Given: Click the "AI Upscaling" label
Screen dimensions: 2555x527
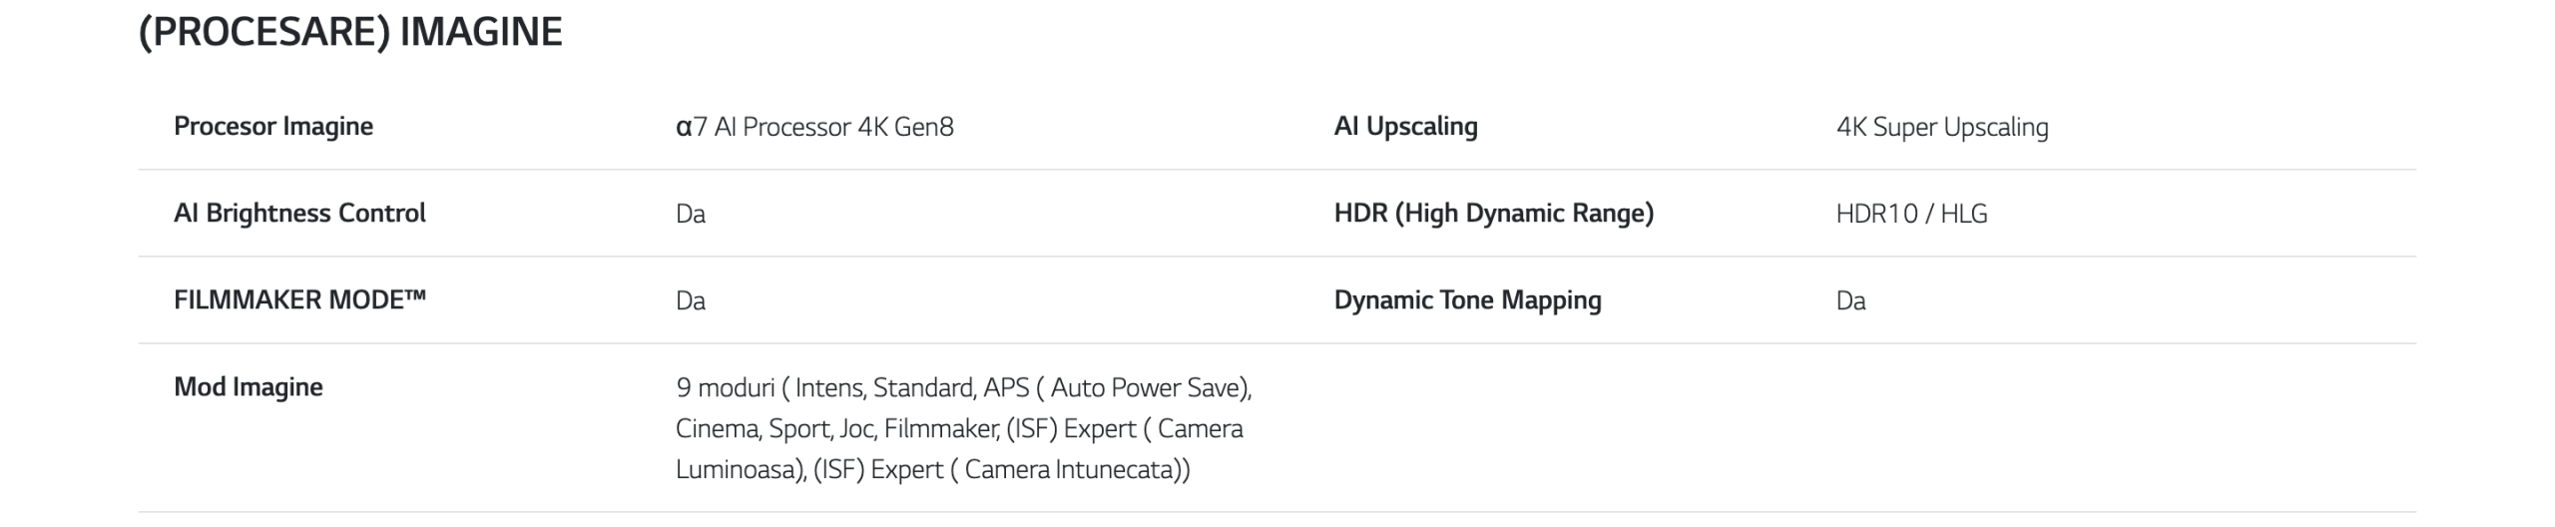Looking at the screenshot, I should click(x=1405, y=127).
